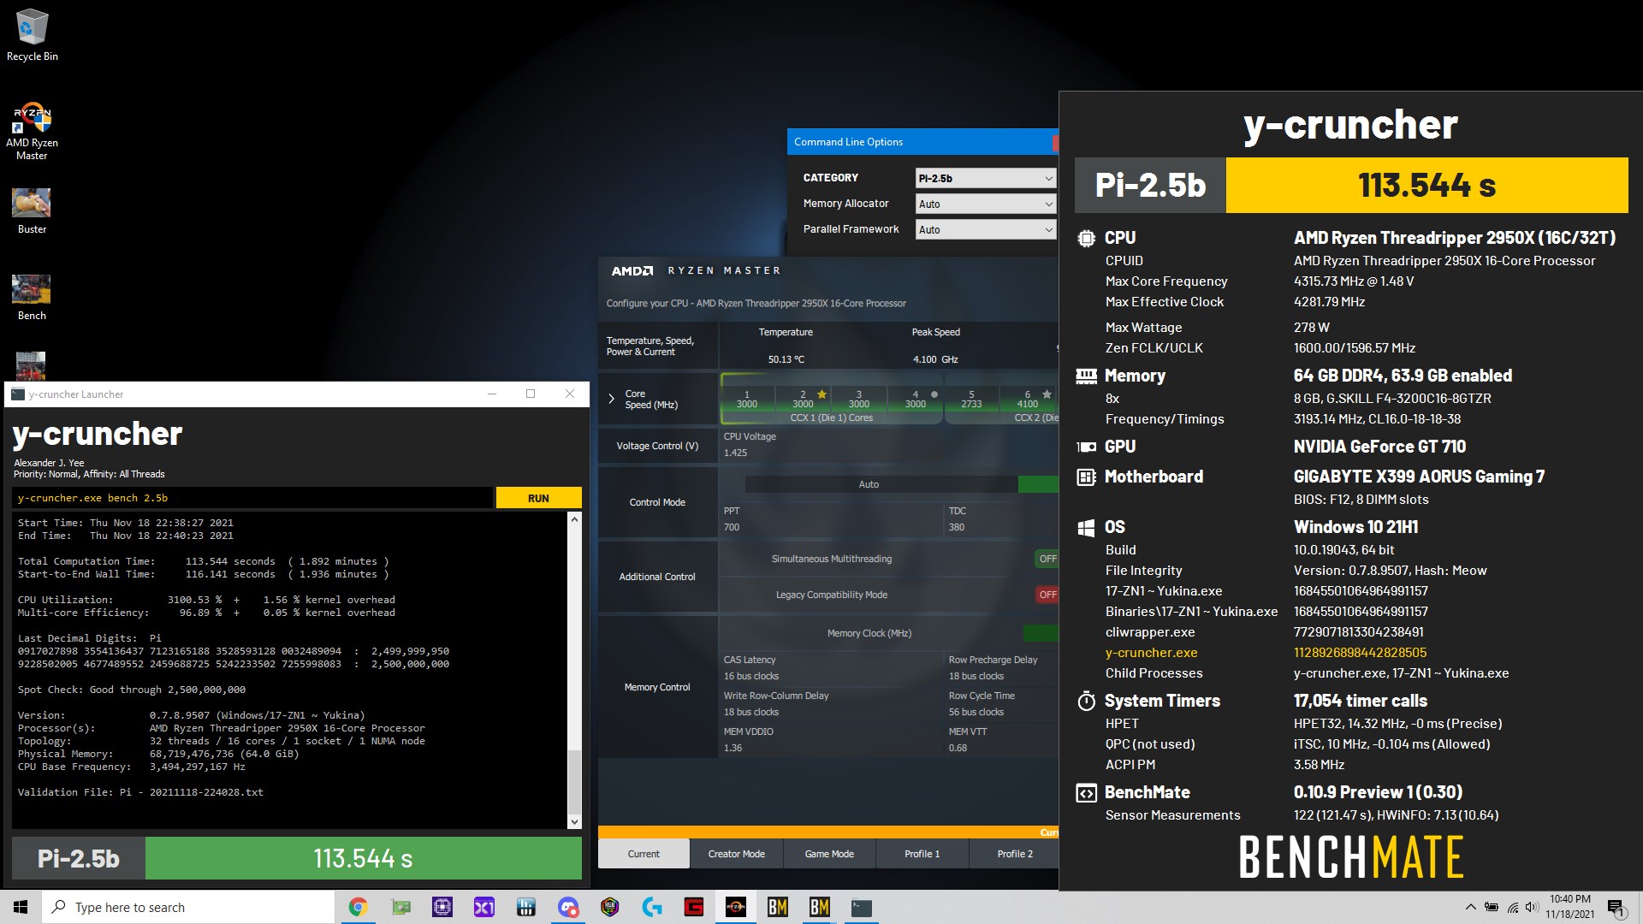Open the green graphics card taskbar icon
Screen dimensions: 1643x924
400,907
